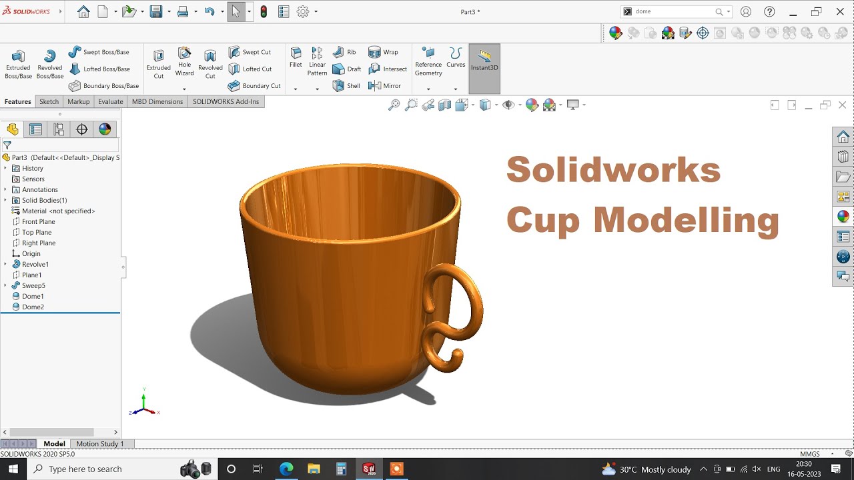This screenshot has width=854, height=480.
Task: Click the Rebuild traffic light icon
Action: pyautogui.click(x=264, y=11)
